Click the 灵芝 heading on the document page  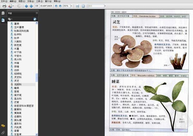click(x=116, y=22)
